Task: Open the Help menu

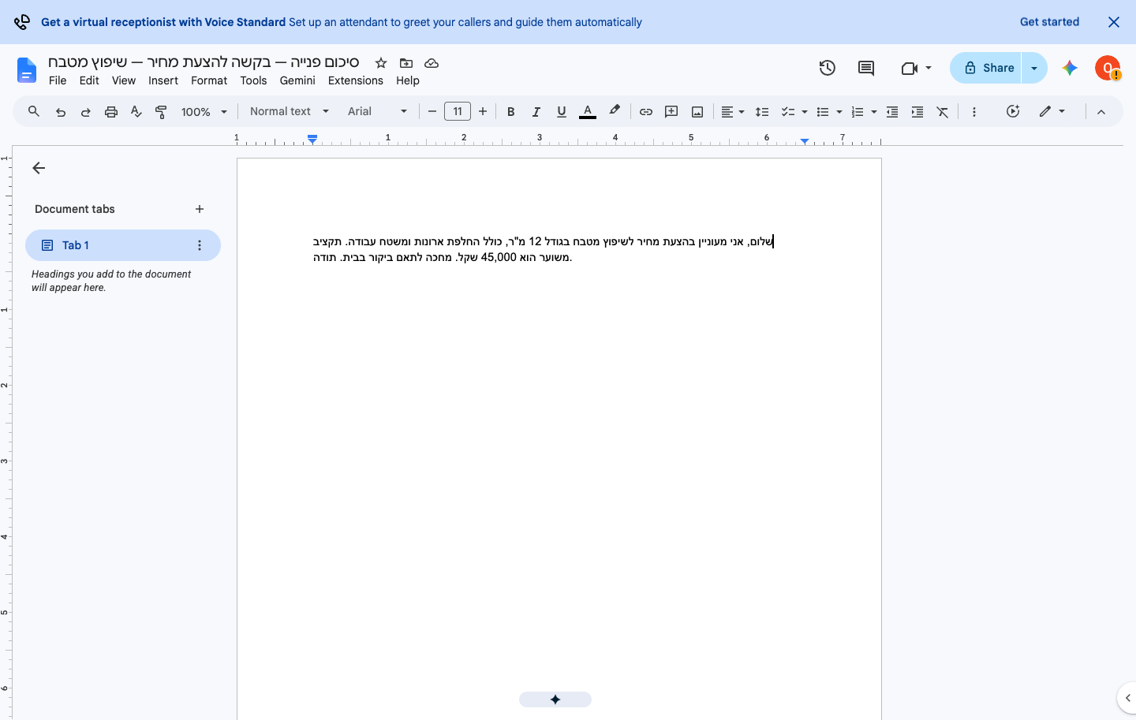Action: [x=408, y=80]
